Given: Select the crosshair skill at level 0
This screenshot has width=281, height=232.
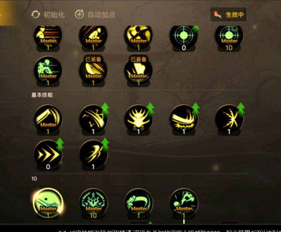Looking at the screenshot, I should [x=184, y=36].
